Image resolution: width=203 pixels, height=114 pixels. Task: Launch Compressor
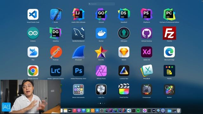[147, 89]
